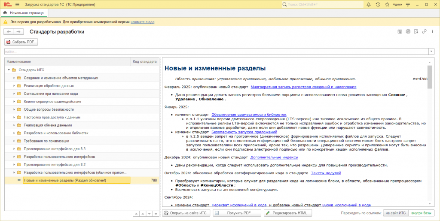Select Разработка пользовательских интерфейсов row

pos(82,157)
